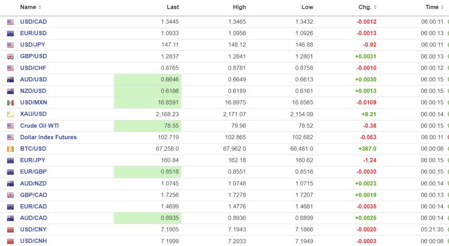Sort by Chg. using its sort arrows
The height and width of the screenshot is (246, 449).
pyautogui.click(x=375, y=7)
